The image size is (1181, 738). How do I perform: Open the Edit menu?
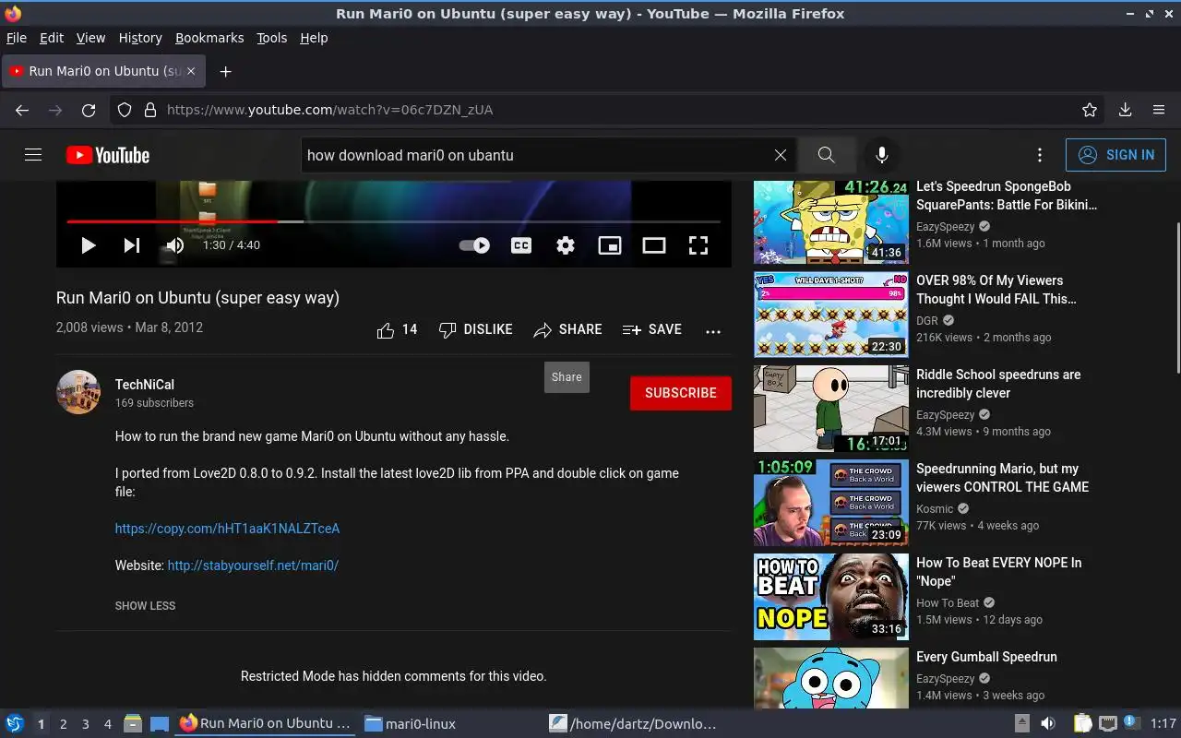point(52,38)
